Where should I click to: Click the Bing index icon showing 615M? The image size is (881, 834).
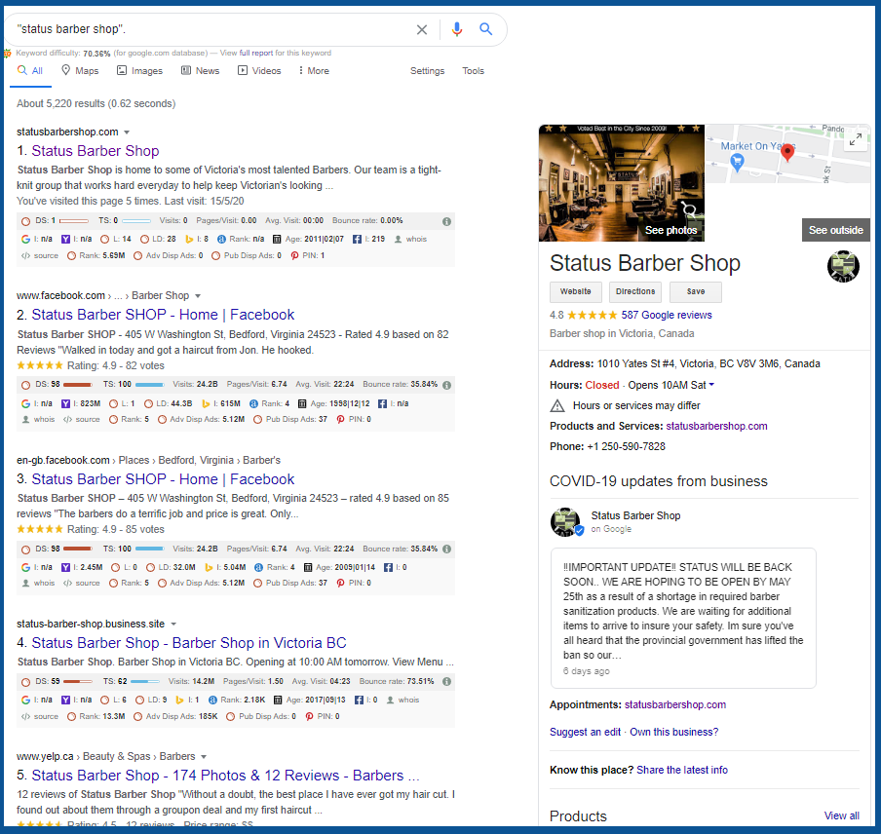(x=206, y=403)
